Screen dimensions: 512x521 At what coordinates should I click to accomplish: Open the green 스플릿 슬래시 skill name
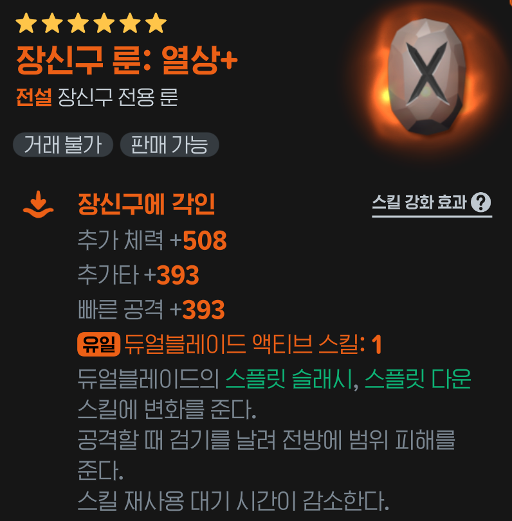click(289, 379)
